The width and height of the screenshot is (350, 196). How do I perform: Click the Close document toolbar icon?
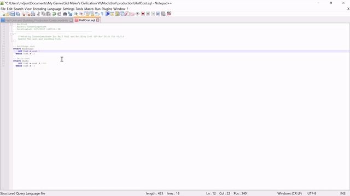point(23,14)
